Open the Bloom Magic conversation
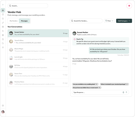The width and height of the screenshot is (135, 117). tap(38, 50)
